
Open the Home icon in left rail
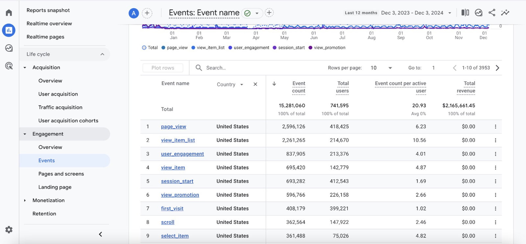pyautogui.click(x=9, y=13)
